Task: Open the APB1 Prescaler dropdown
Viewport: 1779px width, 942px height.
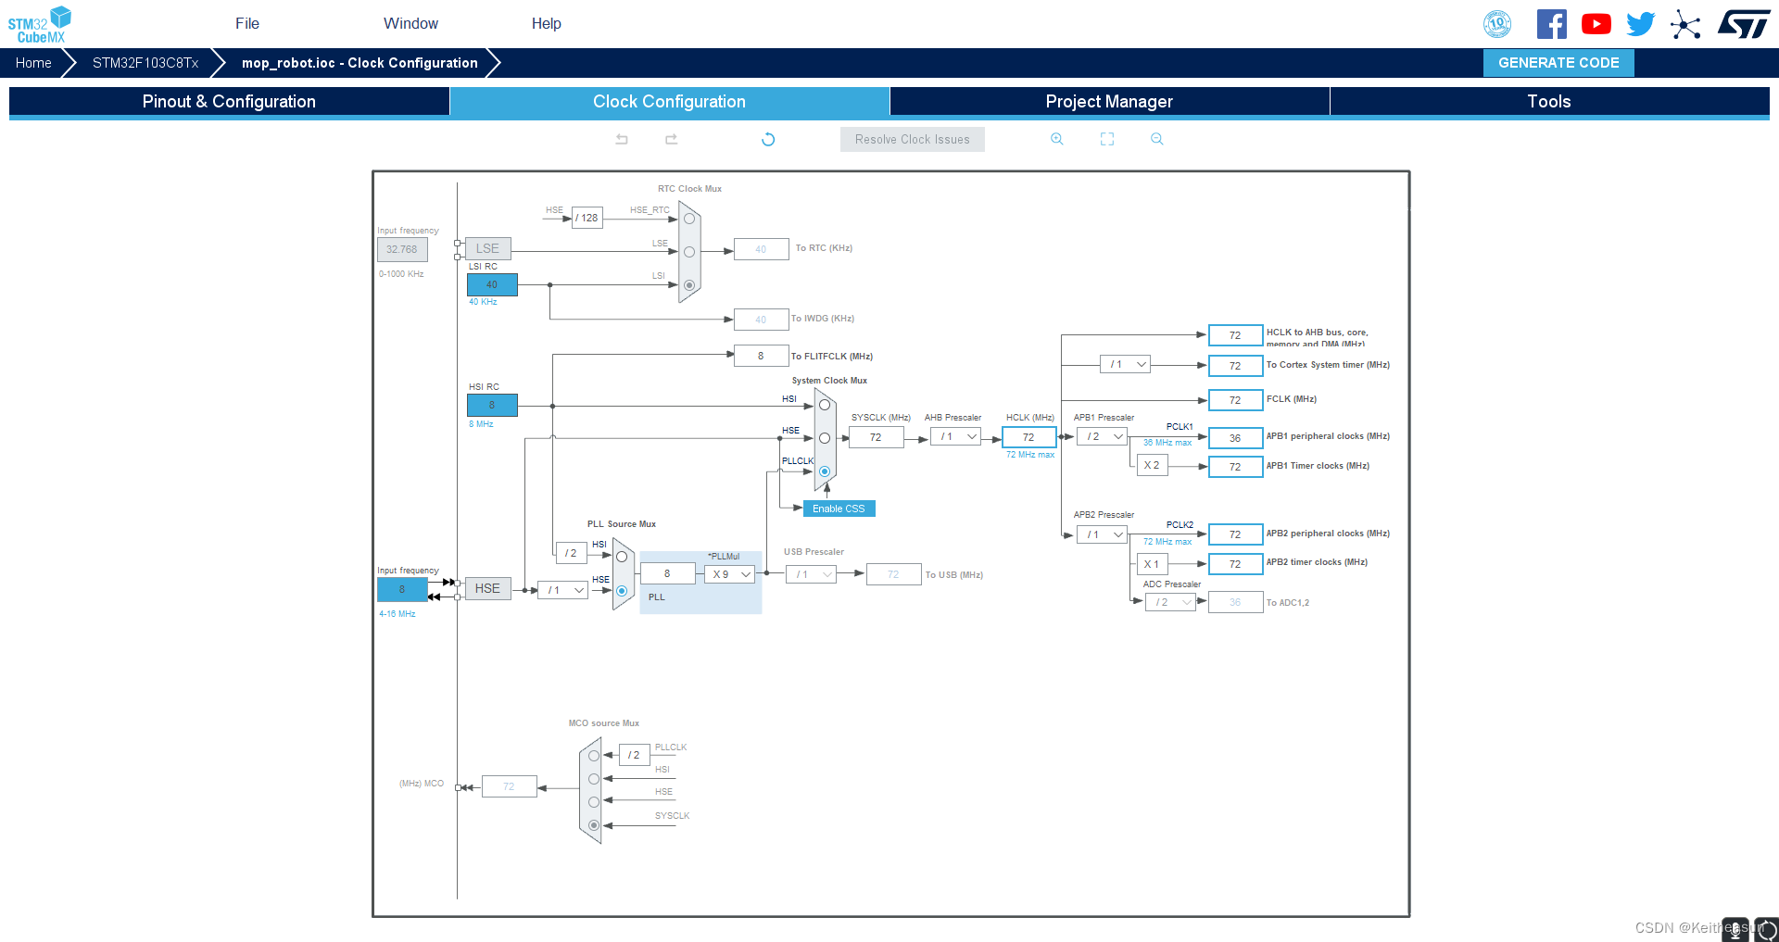Action: [1103, 436]
